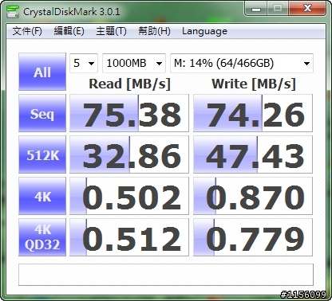The height and width of the screenshot is (301, 332).
Task: Run all benchmarks with the All button
Action: pyautogui.click(x=42, y=72)
